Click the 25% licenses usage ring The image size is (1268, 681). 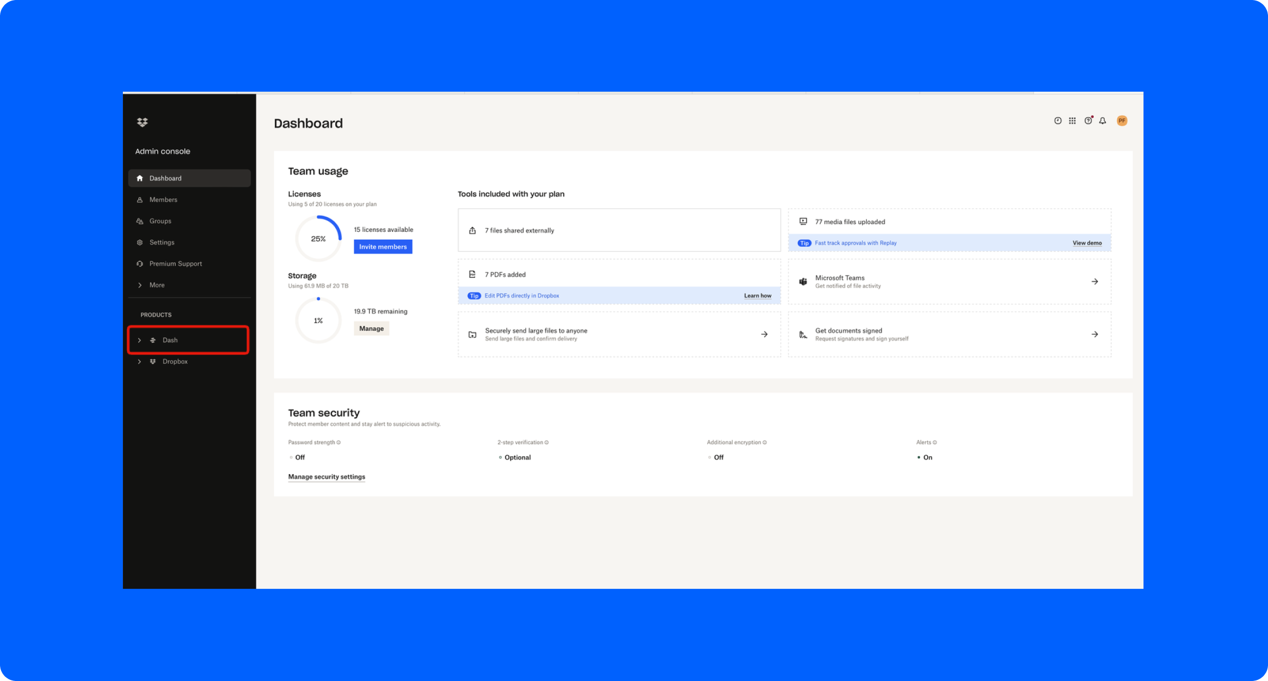[x=318, y=238]
